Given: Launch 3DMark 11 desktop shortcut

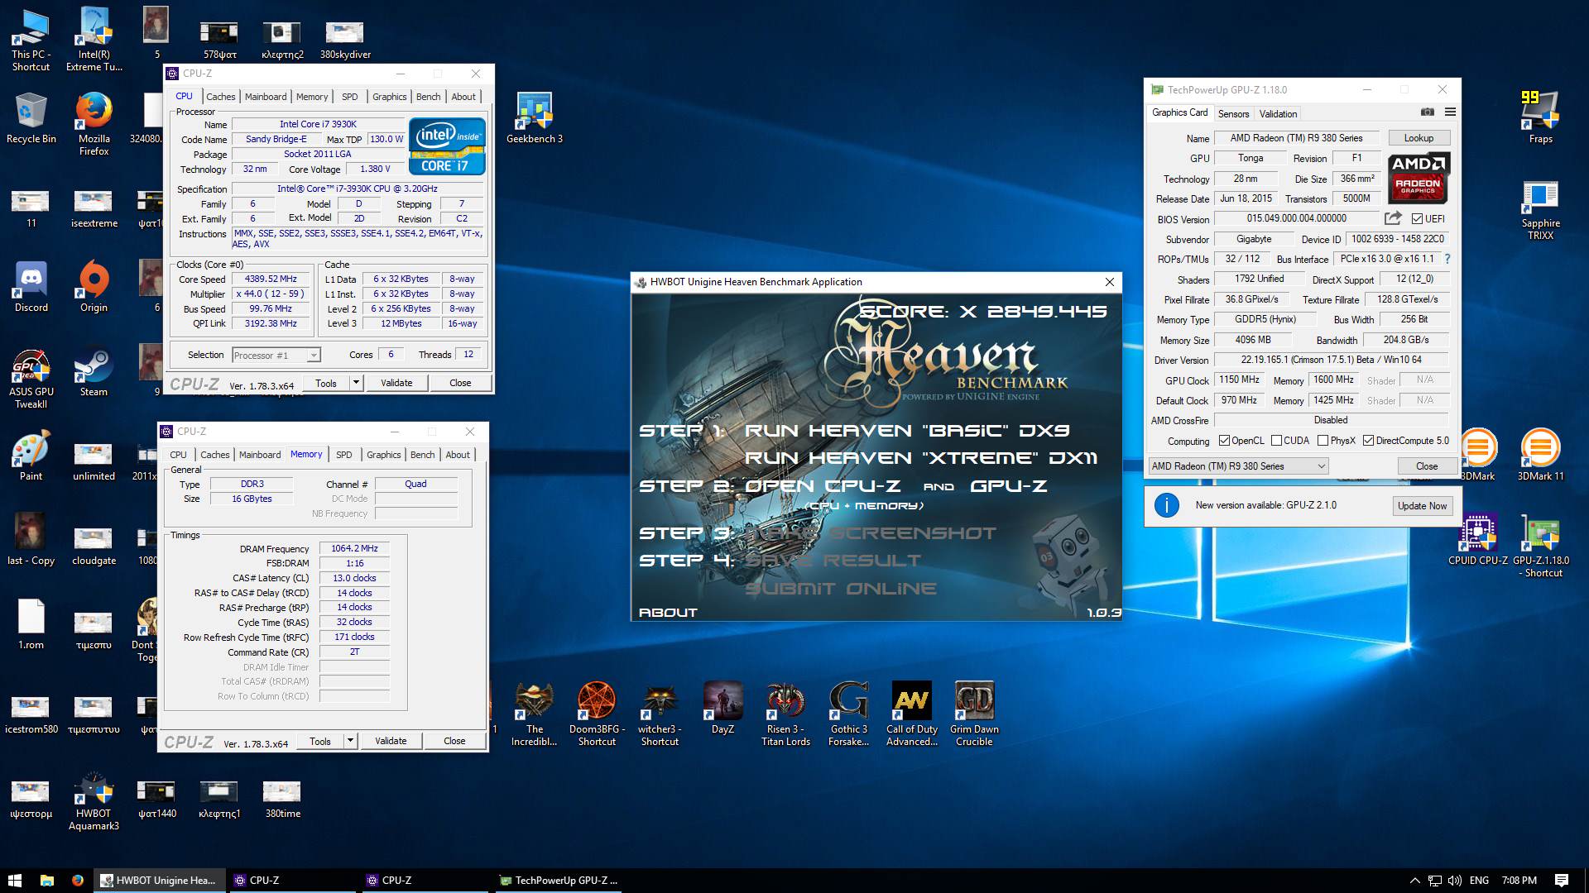Looking at the screenshot, I should click(x=1540, y=455).
